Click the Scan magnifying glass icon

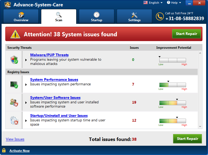pos(59,15)
